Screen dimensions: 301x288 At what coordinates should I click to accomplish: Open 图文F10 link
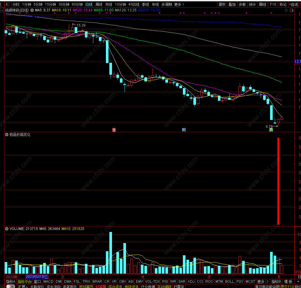(x=287, y=286)
